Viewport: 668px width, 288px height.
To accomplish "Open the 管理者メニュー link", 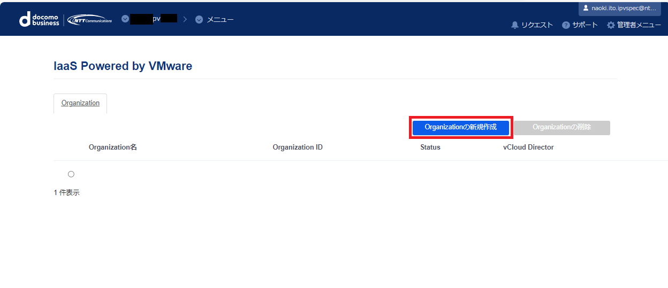I will click(x=639, y=25).
